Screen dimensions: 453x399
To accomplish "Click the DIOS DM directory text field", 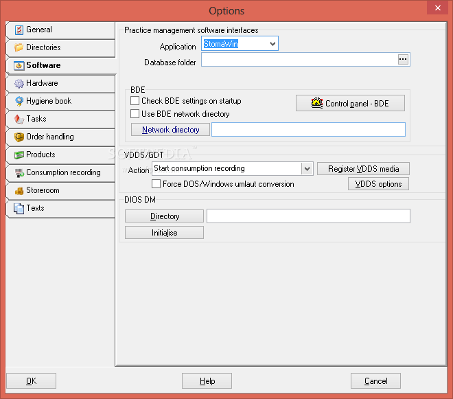I will coord(308,216).
